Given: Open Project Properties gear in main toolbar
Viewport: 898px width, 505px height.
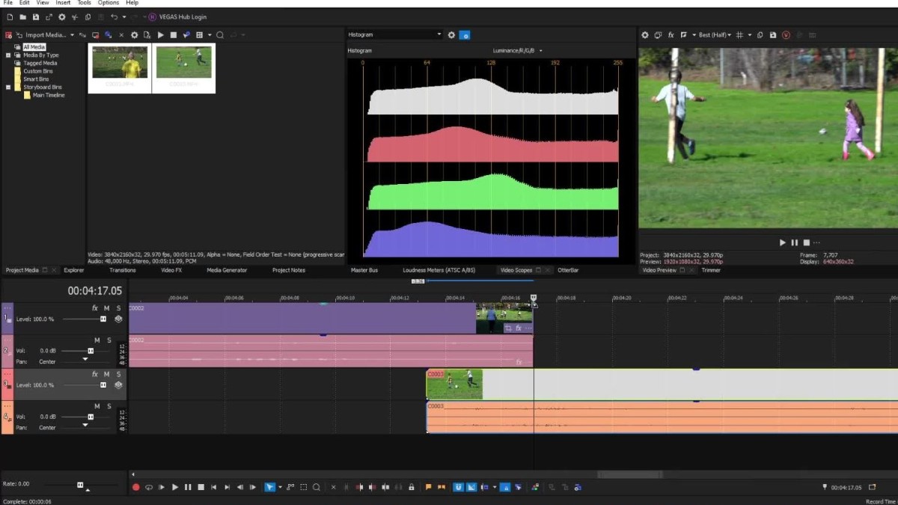Looking at the screenshot, I should (x=61, y=16).
